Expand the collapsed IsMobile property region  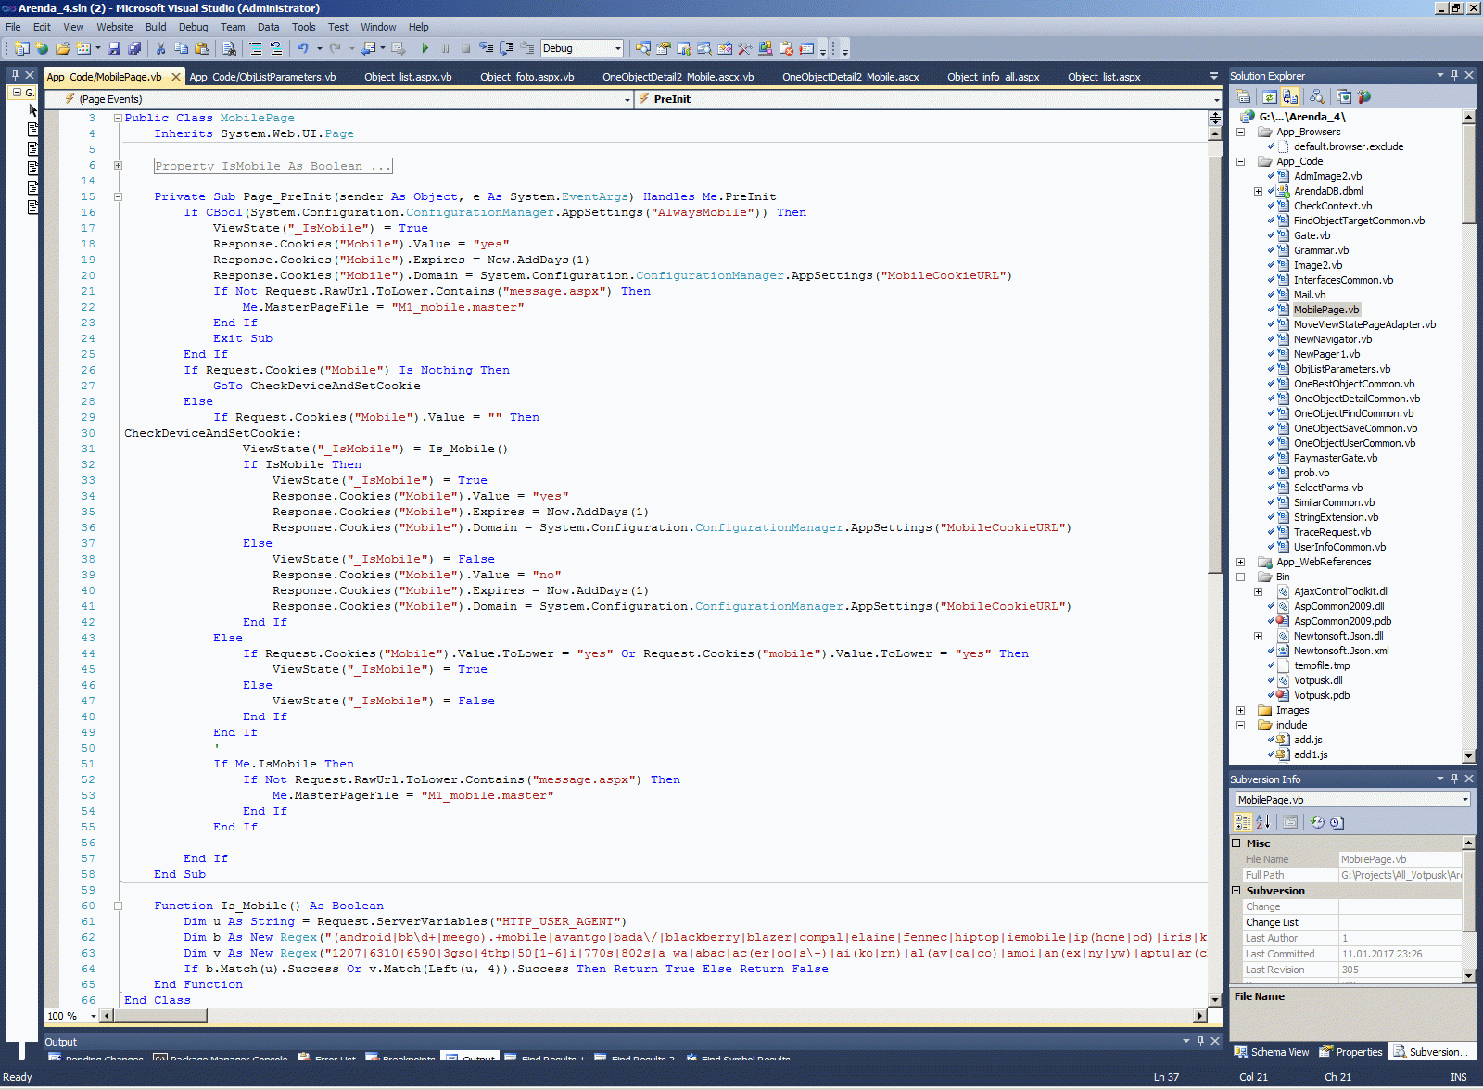pos(118,166)
